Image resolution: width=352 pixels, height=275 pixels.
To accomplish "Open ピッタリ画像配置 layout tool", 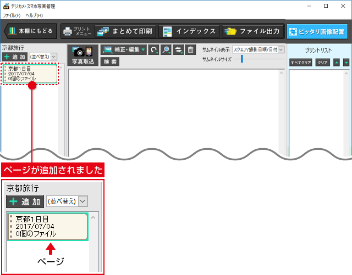I will pyautogui.click(x=317, y=31).
